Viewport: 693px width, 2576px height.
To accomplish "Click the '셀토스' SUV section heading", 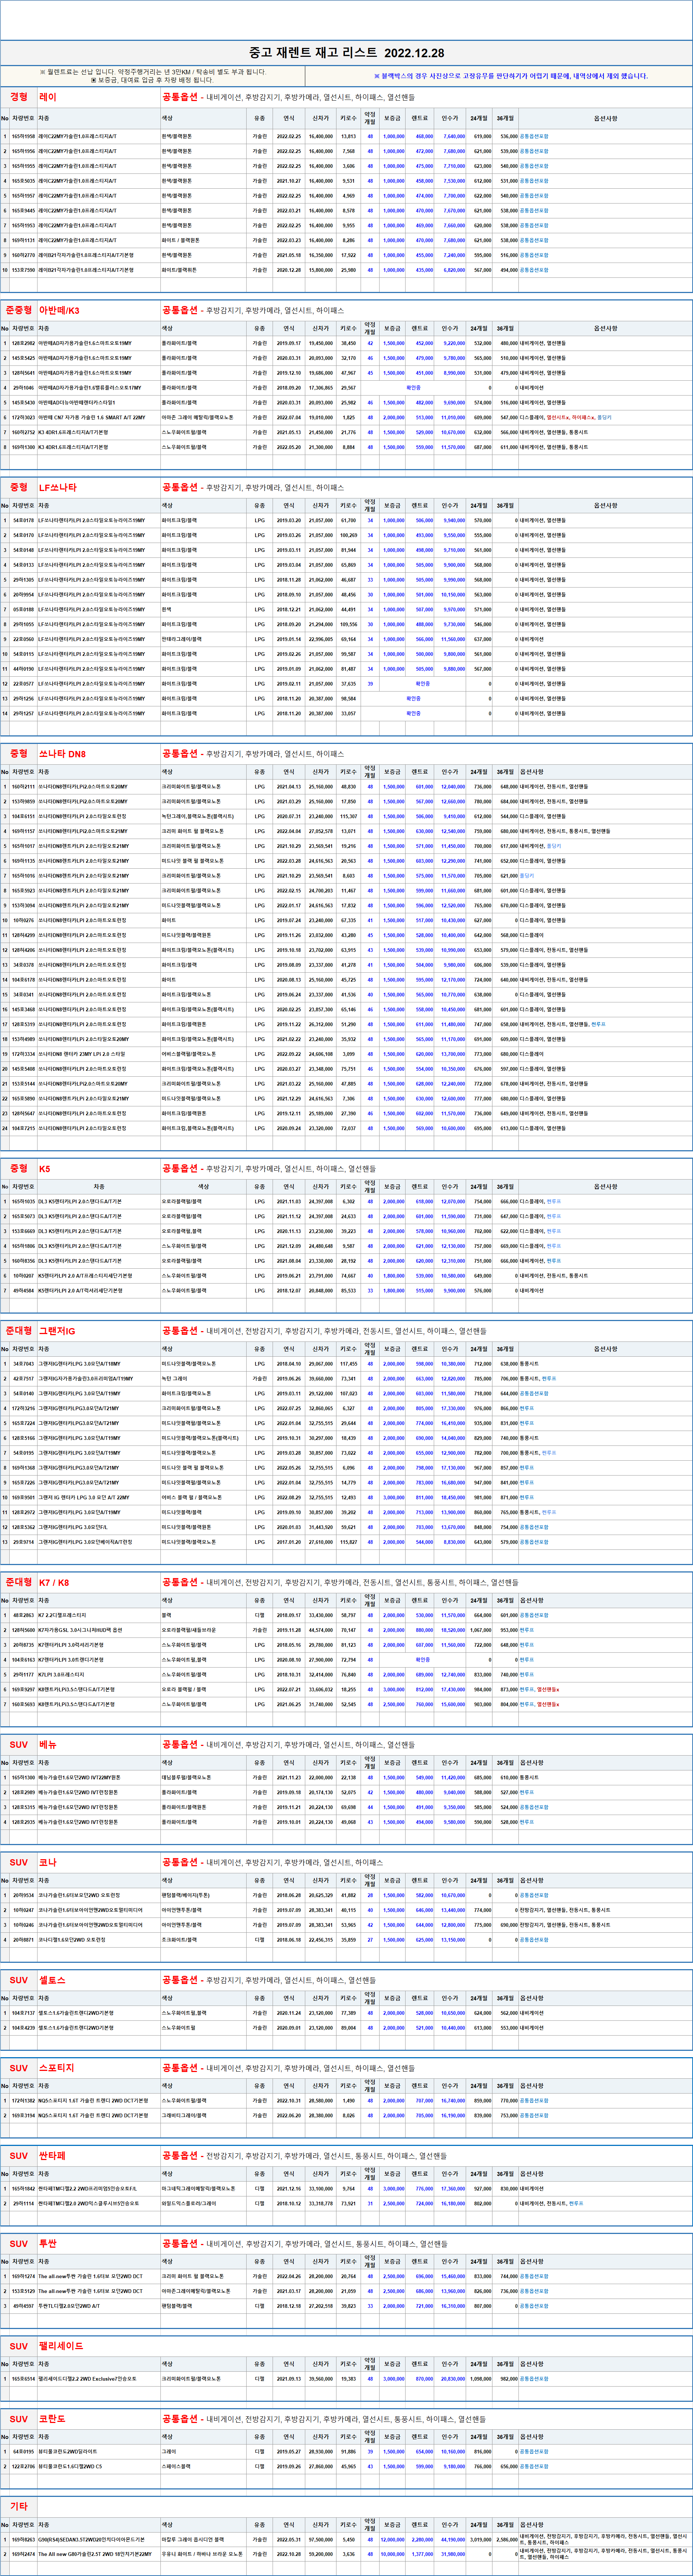I will (52, 1980).
